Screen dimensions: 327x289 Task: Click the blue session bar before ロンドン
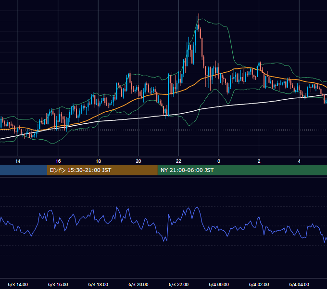[x=24, y=170]
